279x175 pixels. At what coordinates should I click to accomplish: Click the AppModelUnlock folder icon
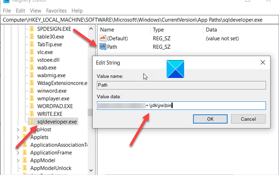[25, 168]
